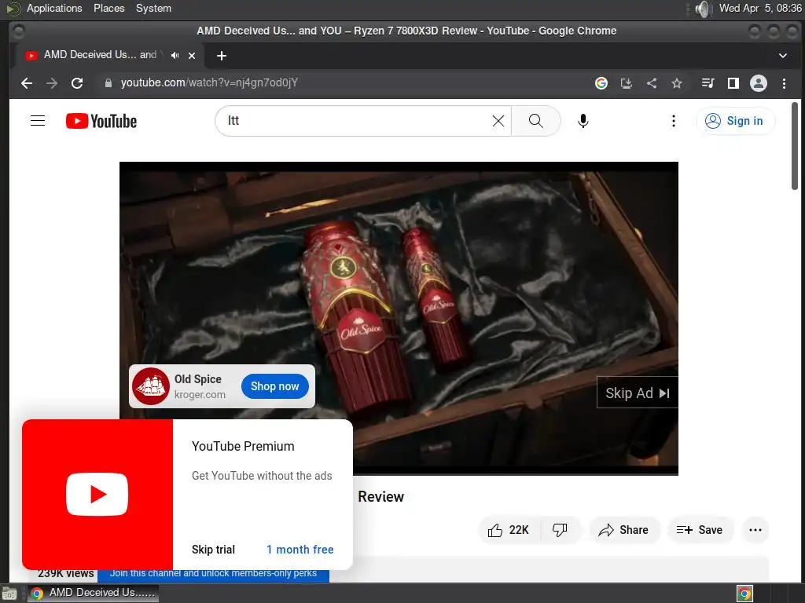The width and height of the screenshot is (805, 603).
Task: Go back to the previous page
Action: point(27,83)
